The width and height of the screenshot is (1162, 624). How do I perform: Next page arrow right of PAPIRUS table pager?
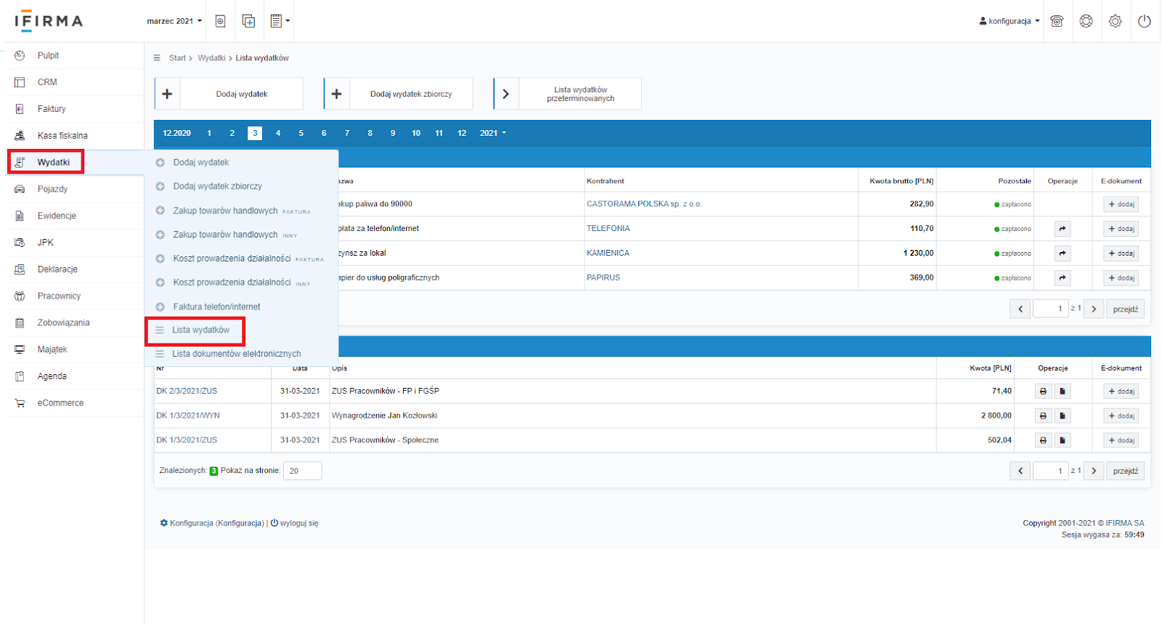pos(1094,309)
